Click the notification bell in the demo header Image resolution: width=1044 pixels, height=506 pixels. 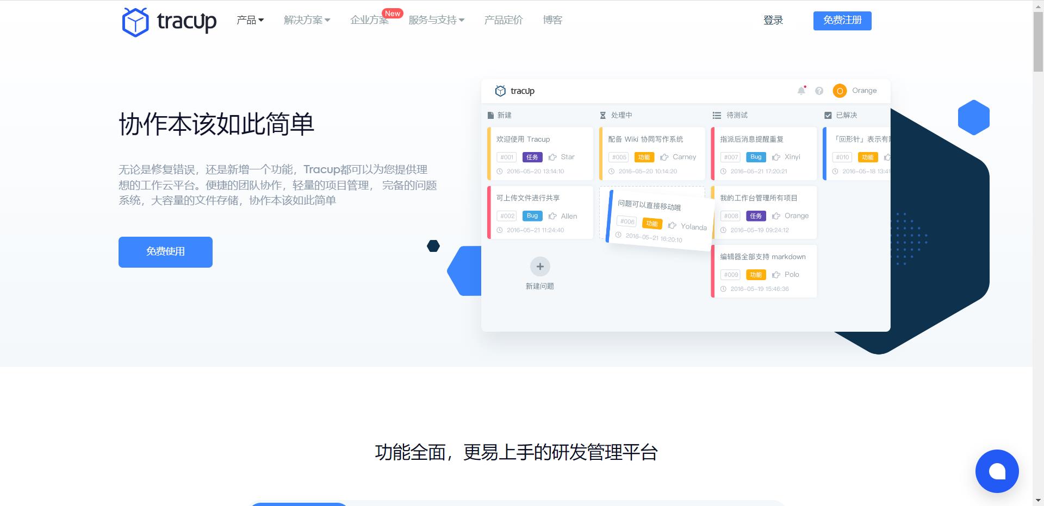800,91
